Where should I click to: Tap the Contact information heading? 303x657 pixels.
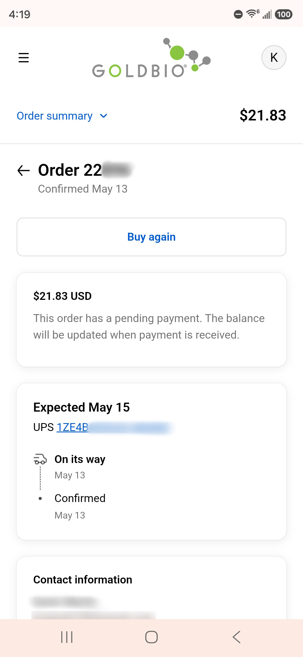click(83, 580)
